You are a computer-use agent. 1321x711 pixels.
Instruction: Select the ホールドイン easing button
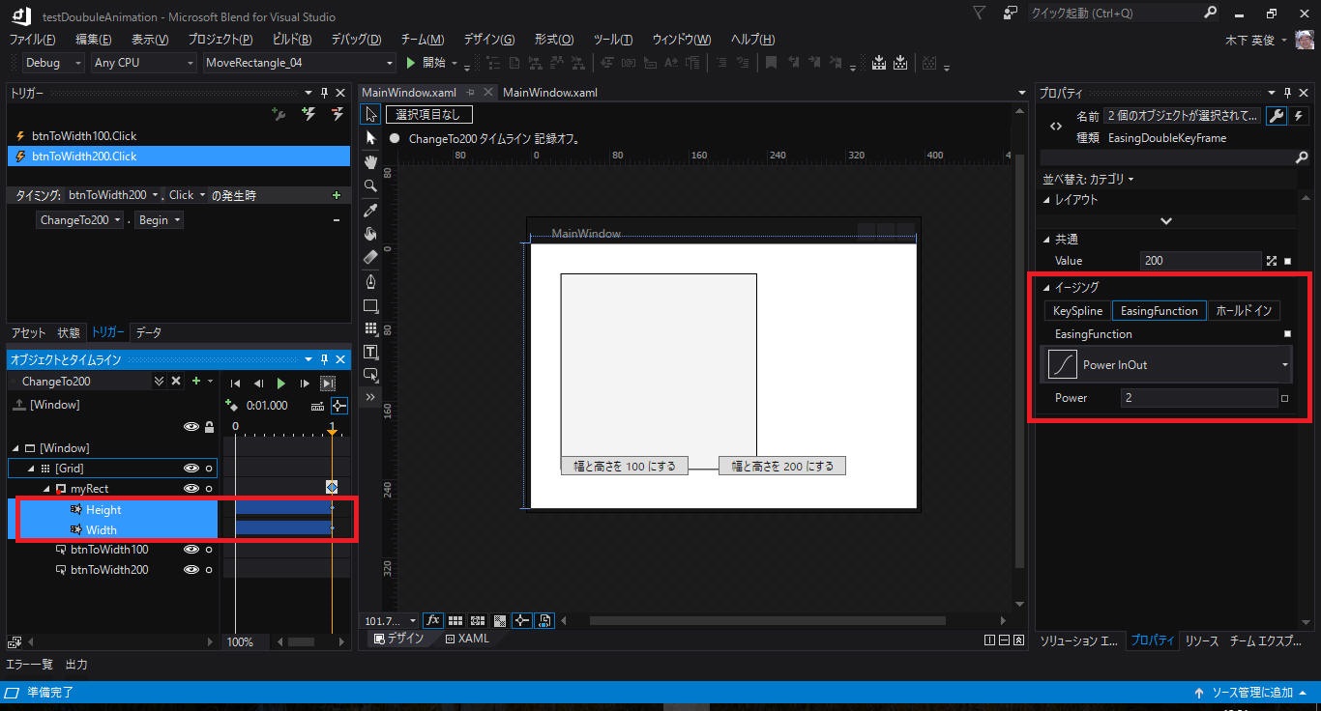[x=1245, y=310]
